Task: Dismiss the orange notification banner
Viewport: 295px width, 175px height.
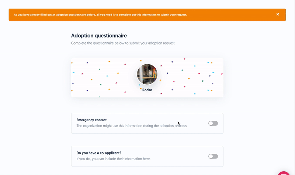Action: [x=278, y=15]
